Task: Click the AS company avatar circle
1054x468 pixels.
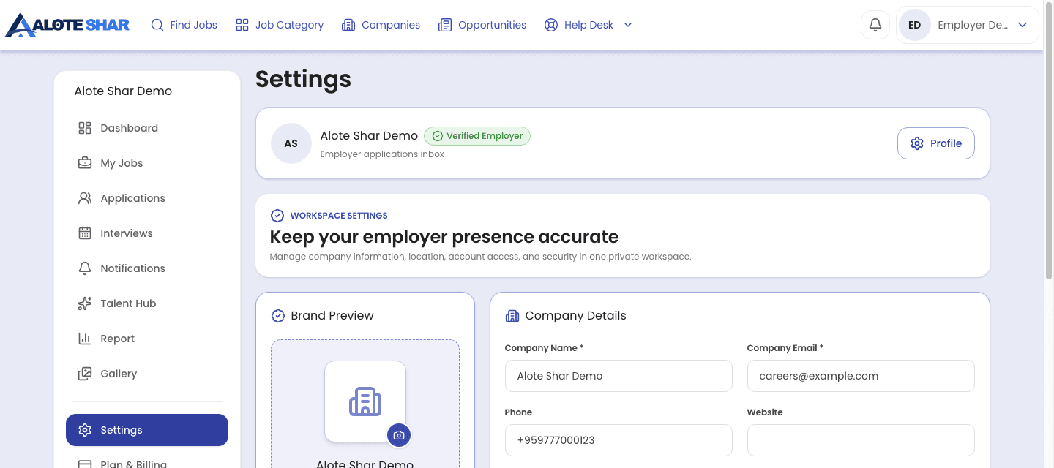Action: point(291,143)
